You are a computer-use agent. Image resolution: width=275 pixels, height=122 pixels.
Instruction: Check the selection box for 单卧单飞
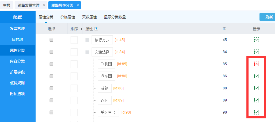pyautogui.click(x=51, y=112)
